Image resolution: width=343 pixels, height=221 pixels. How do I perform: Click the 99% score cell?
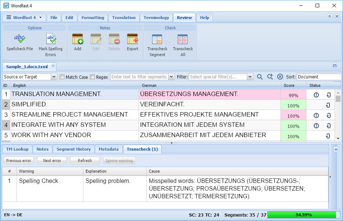pyautogui.click(x=293, y=95)
